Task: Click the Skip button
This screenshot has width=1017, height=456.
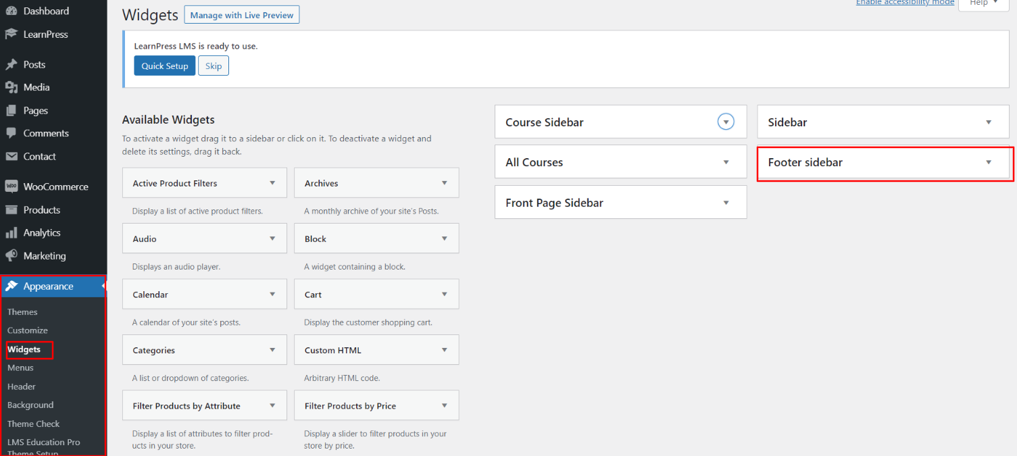Action: click(x=214, y=66)
